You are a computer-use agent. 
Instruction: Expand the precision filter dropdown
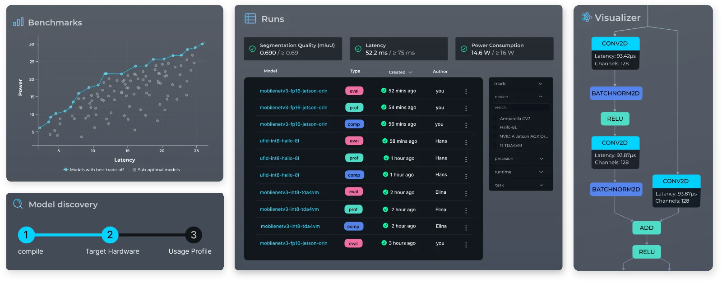541,159
